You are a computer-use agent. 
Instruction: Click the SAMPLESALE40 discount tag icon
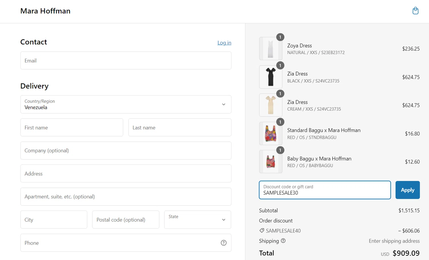click(x=262, y=231)
